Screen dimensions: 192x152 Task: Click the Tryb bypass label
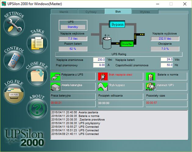click(x=117, y=85)
